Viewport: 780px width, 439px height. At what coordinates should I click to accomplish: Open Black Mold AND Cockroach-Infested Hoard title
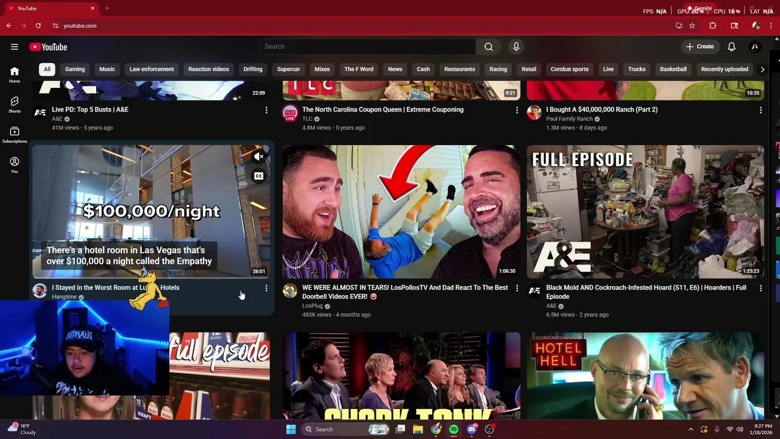646,292
